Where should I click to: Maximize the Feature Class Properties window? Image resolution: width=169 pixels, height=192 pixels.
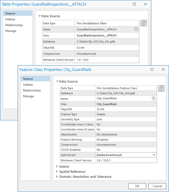[152, 70]
